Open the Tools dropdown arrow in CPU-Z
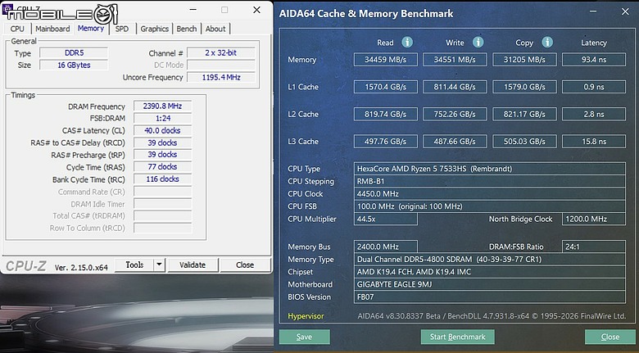 (159, 265)
